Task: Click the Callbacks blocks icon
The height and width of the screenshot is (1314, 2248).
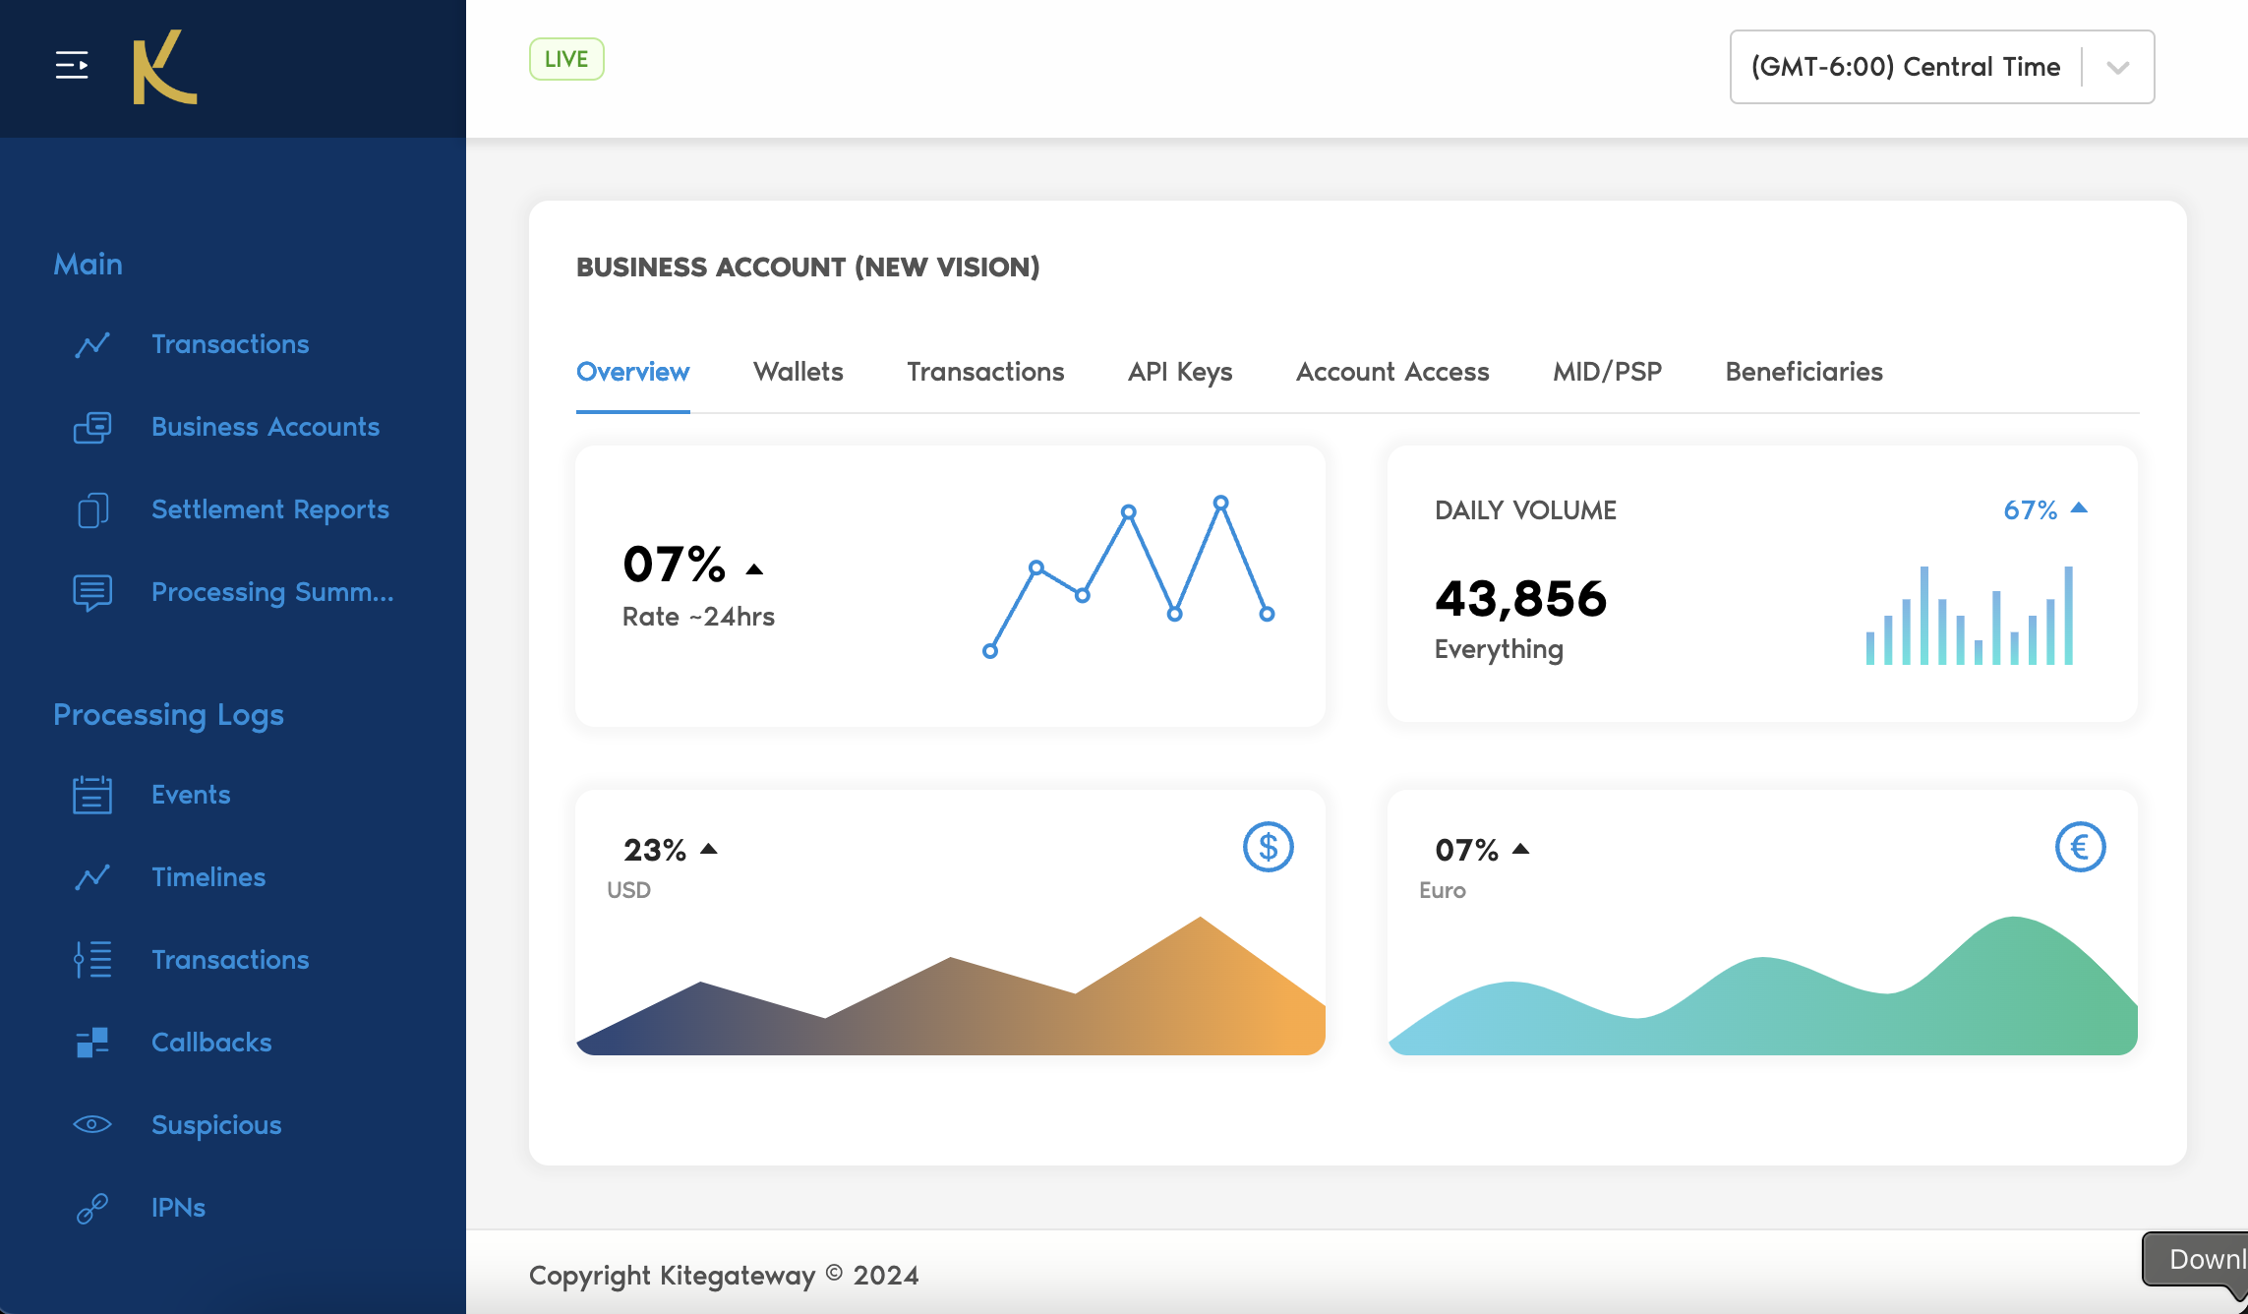Action: coord(92,1043)
